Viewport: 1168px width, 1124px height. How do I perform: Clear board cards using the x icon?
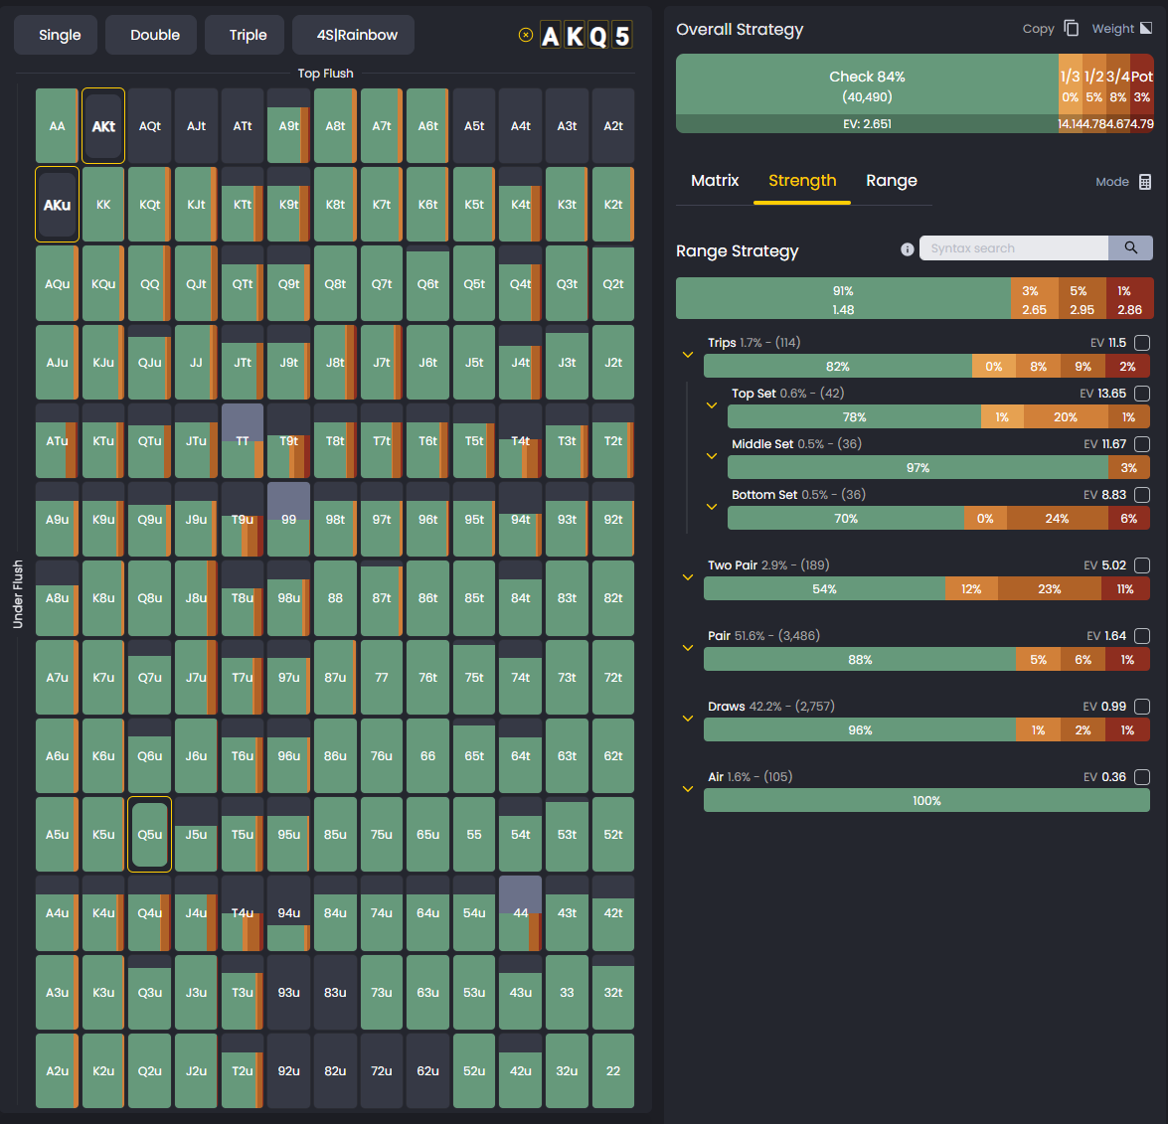pyautogui.click(x=525, y=34)
